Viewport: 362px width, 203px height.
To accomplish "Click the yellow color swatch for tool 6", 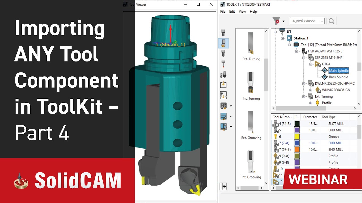I will click(297, 136).
